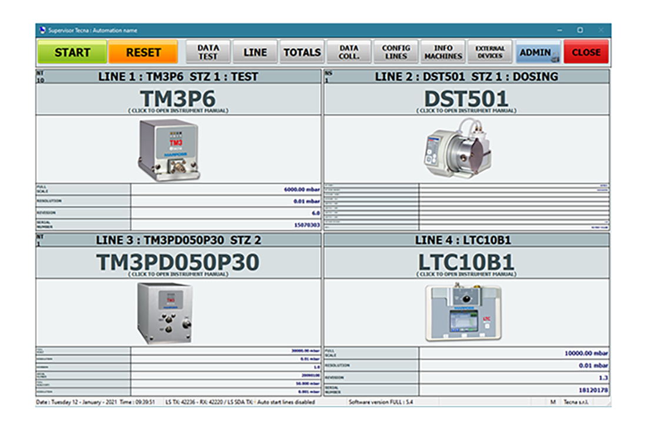
Task: Open CONFIG LINES
Action: tap(396, 52)
